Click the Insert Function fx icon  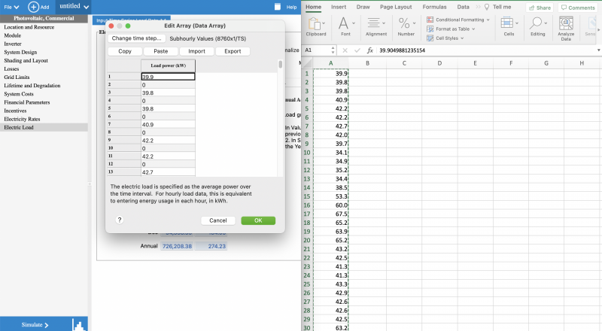point(370,50)
